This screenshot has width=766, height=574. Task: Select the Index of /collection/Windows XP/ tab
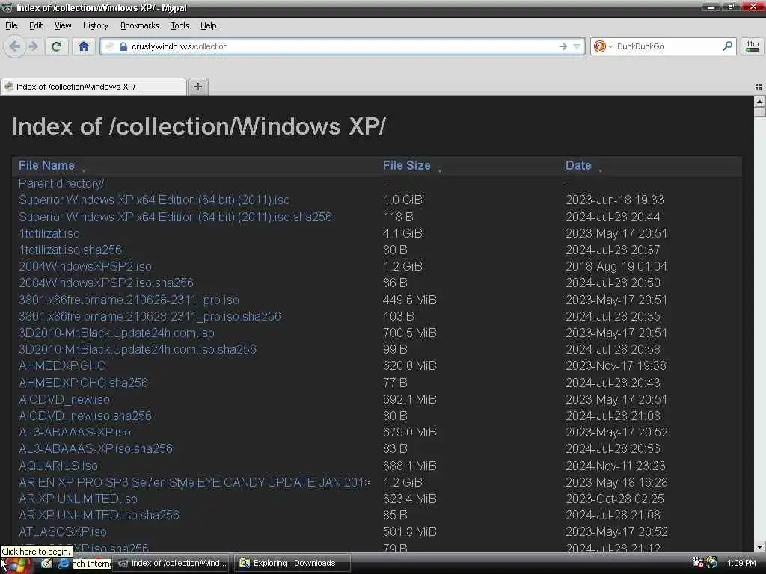[94, 87]
